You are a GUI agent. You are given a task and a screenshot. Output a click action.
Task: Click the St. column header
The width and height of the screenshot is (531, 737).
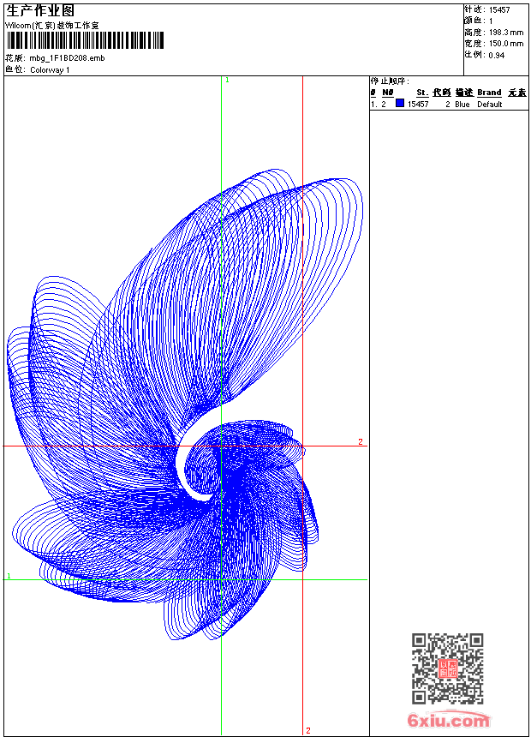422,93
